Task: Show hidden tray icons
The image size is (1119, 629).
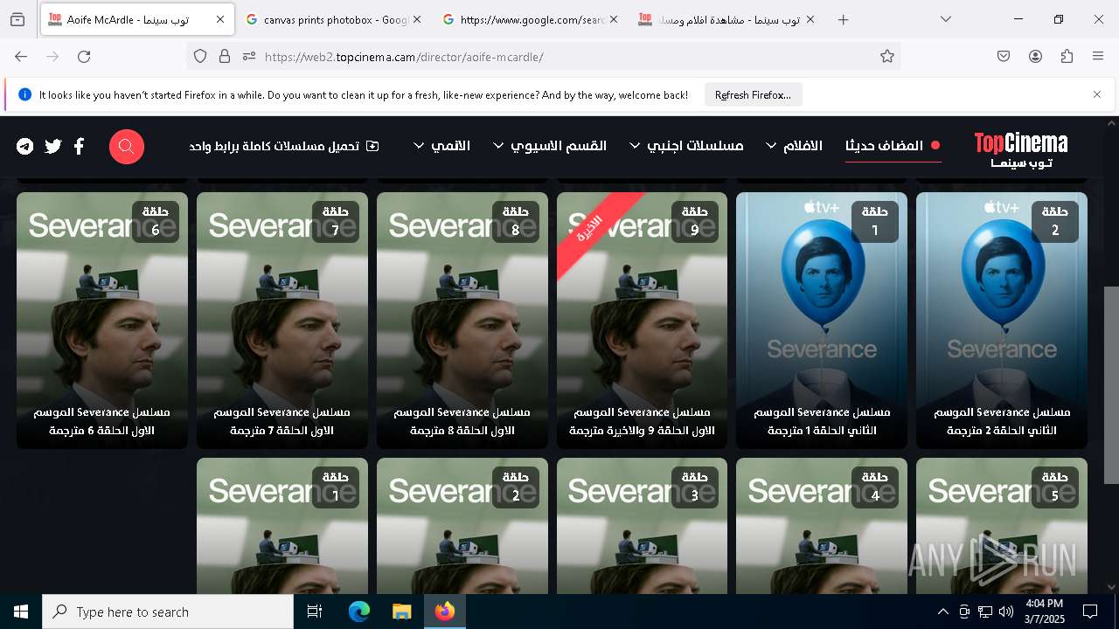Action: pyautogui.click(x=942, y=612)
